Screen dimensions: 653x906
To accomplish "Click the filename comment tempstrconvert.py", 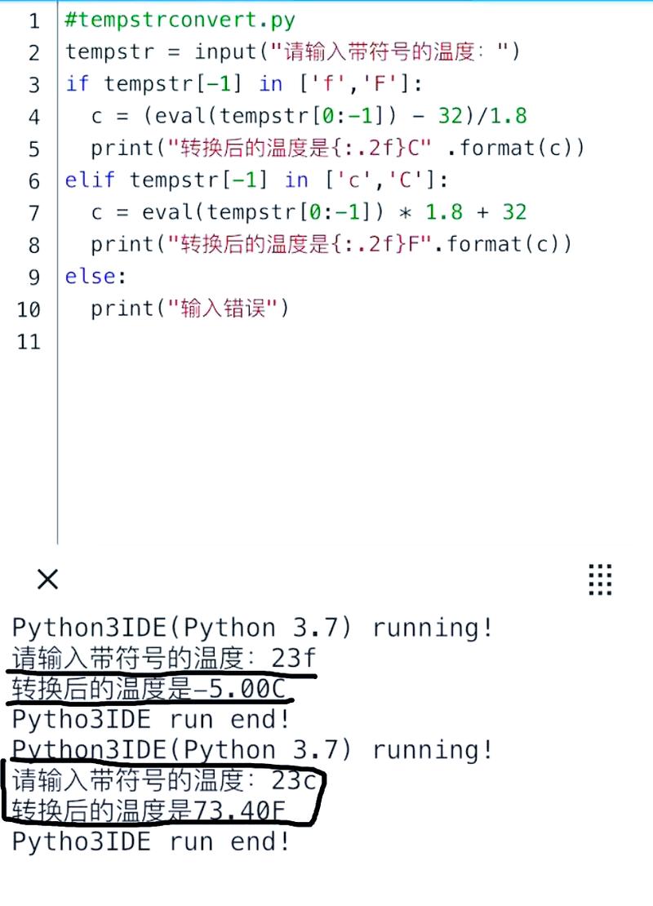I will click(x=175, y=20).
